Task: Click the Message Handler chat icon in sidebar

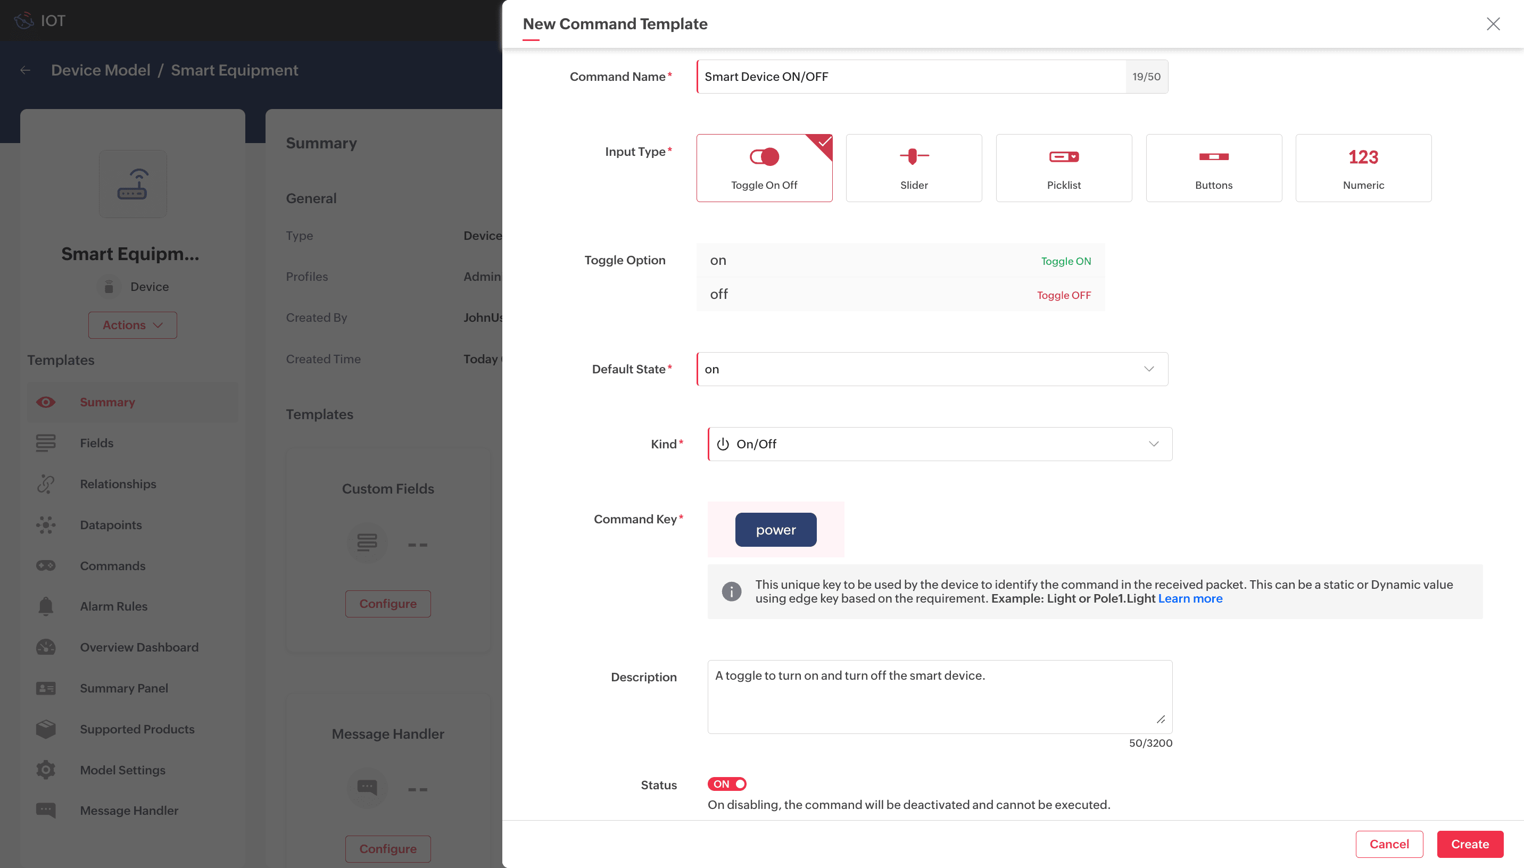Action: 45,811
